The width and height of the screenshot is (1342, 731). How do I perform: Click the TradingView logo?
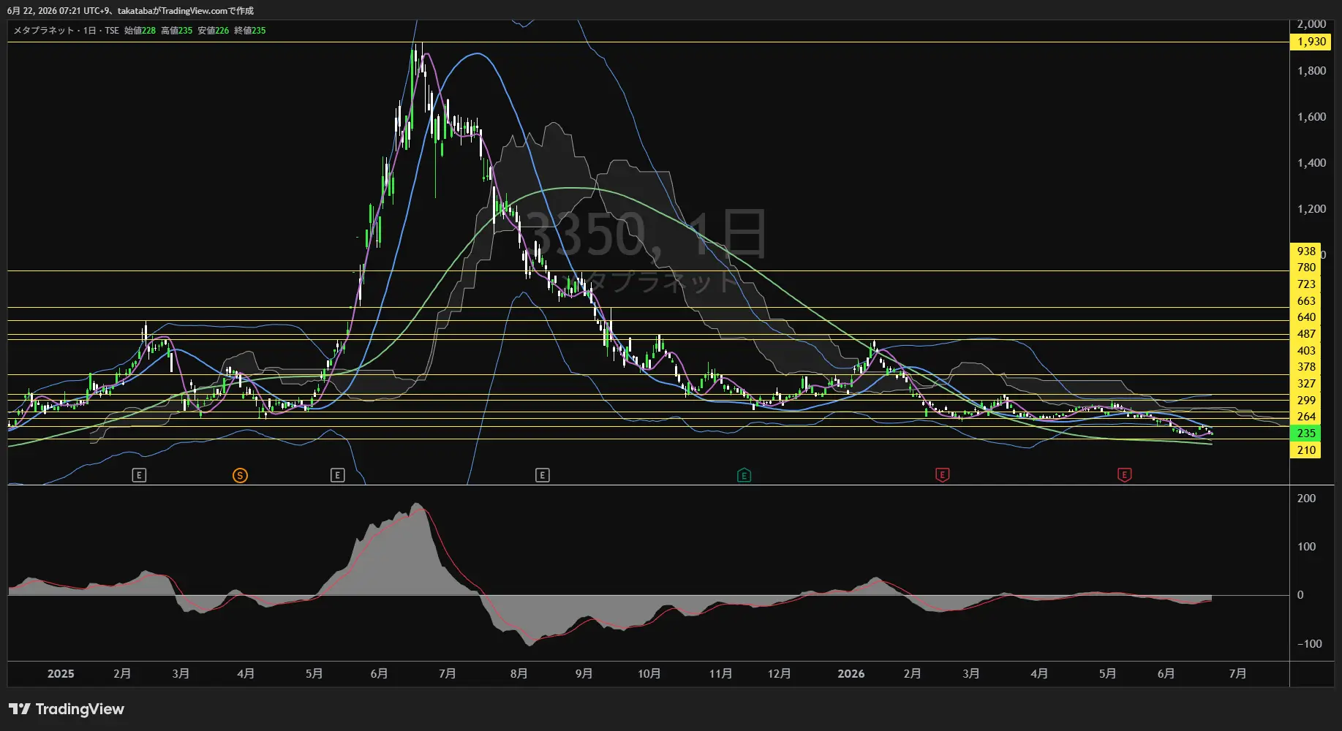tap(67, 709)
